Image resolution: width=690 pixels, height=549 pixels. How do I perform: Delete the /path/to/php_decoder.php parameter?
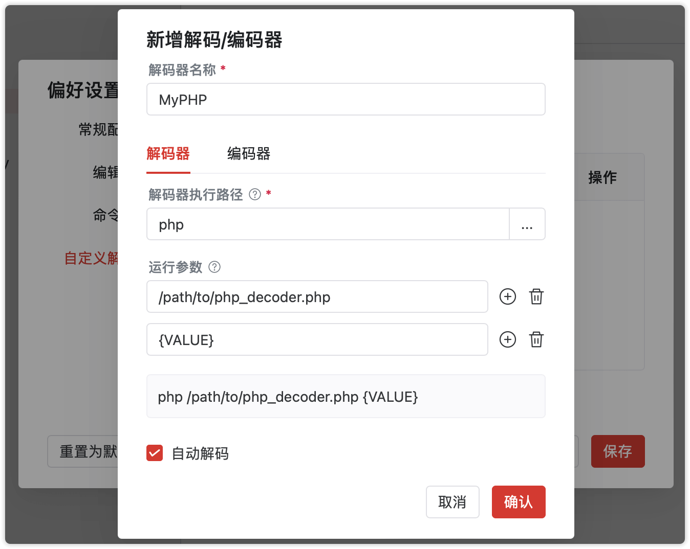pos(536,296)
